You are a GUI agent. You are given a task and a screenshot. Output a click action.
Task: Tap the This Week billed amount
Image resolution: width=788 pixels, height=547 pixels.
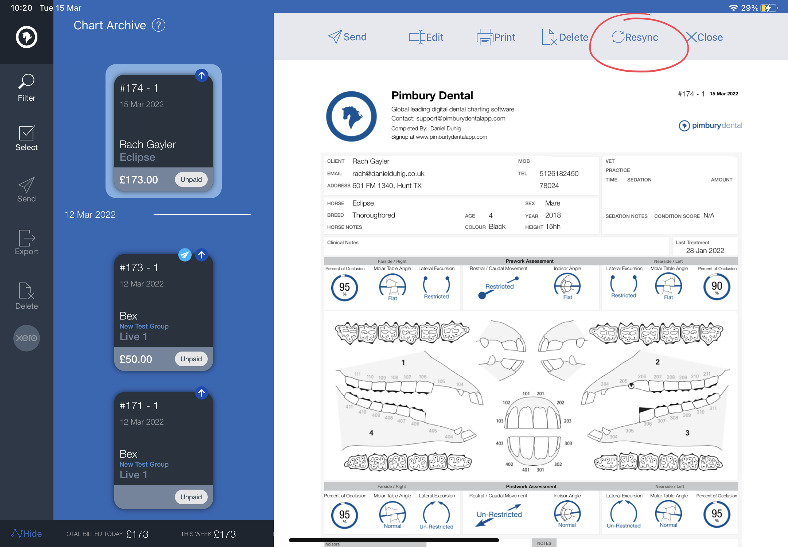tap(225, 534)
